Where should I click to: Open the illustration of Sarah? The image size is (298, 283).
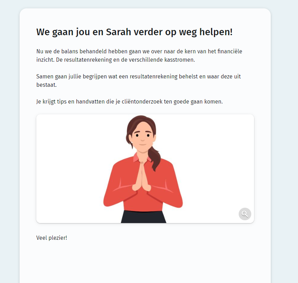coord(145,169)
